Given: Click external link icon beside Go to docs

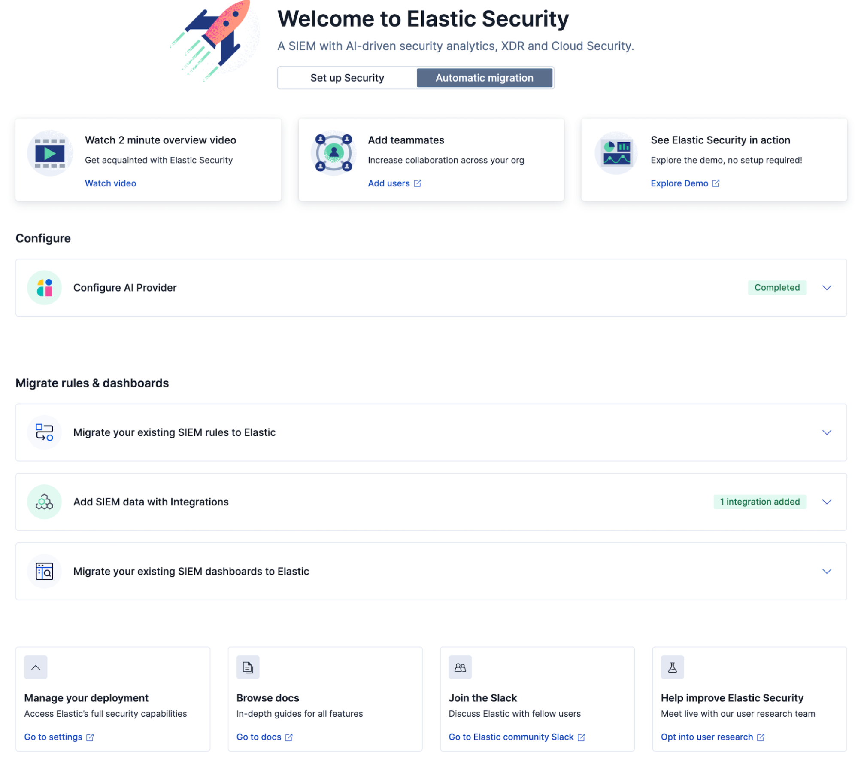Looking at the screenshot, I should [289, 737].
